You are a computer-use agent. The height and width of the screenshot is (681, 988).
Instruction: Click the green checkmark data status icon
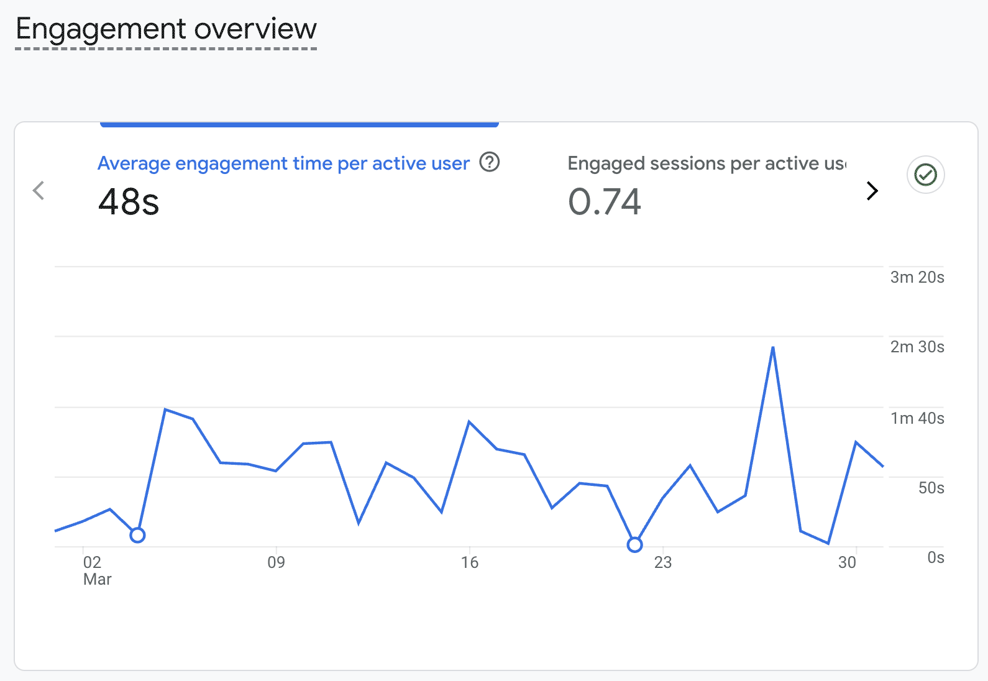pyautogui.click(x=925, y=175)
